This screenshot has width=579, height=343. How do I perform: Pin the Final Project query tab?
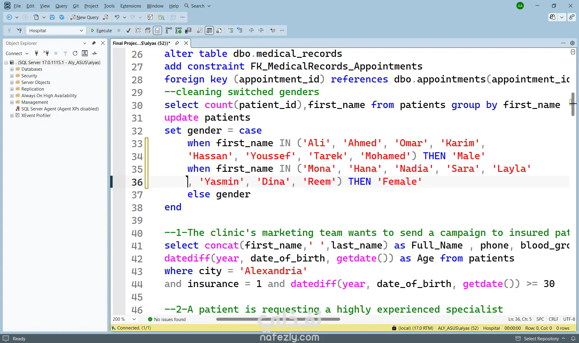177,43
